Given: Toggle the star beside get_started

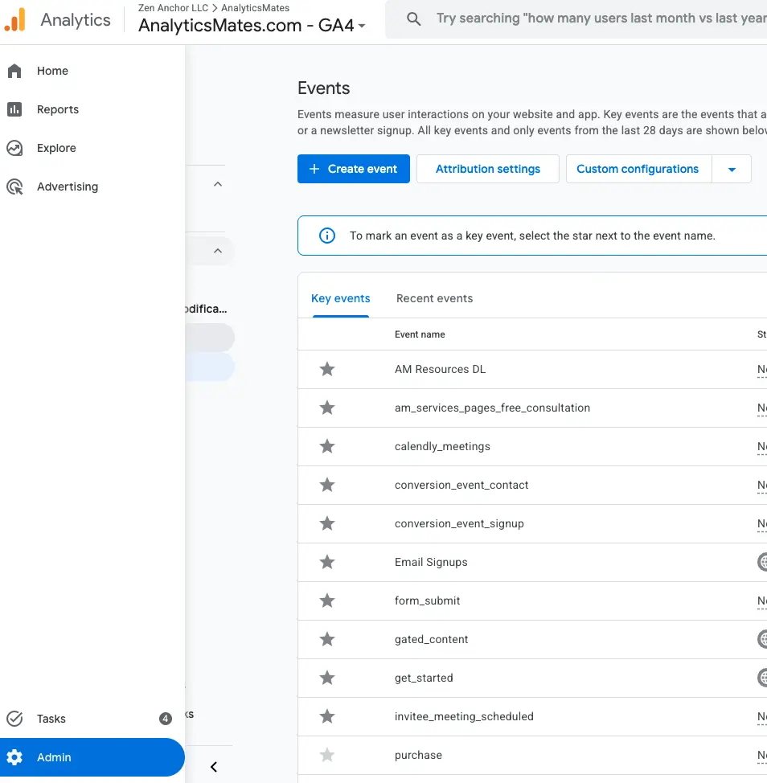Looking at the screenshot, I should click(327, 678).
